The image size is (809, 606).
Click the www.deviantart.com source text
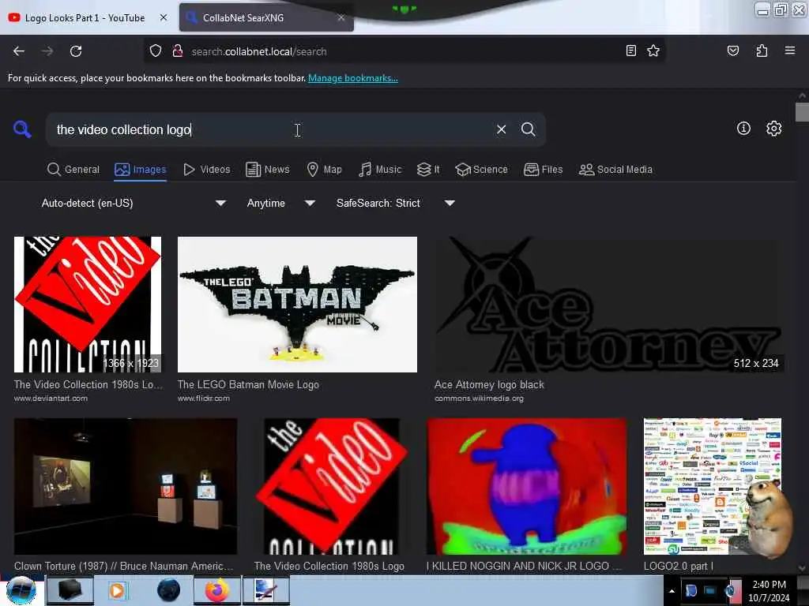tap(51, 398)
